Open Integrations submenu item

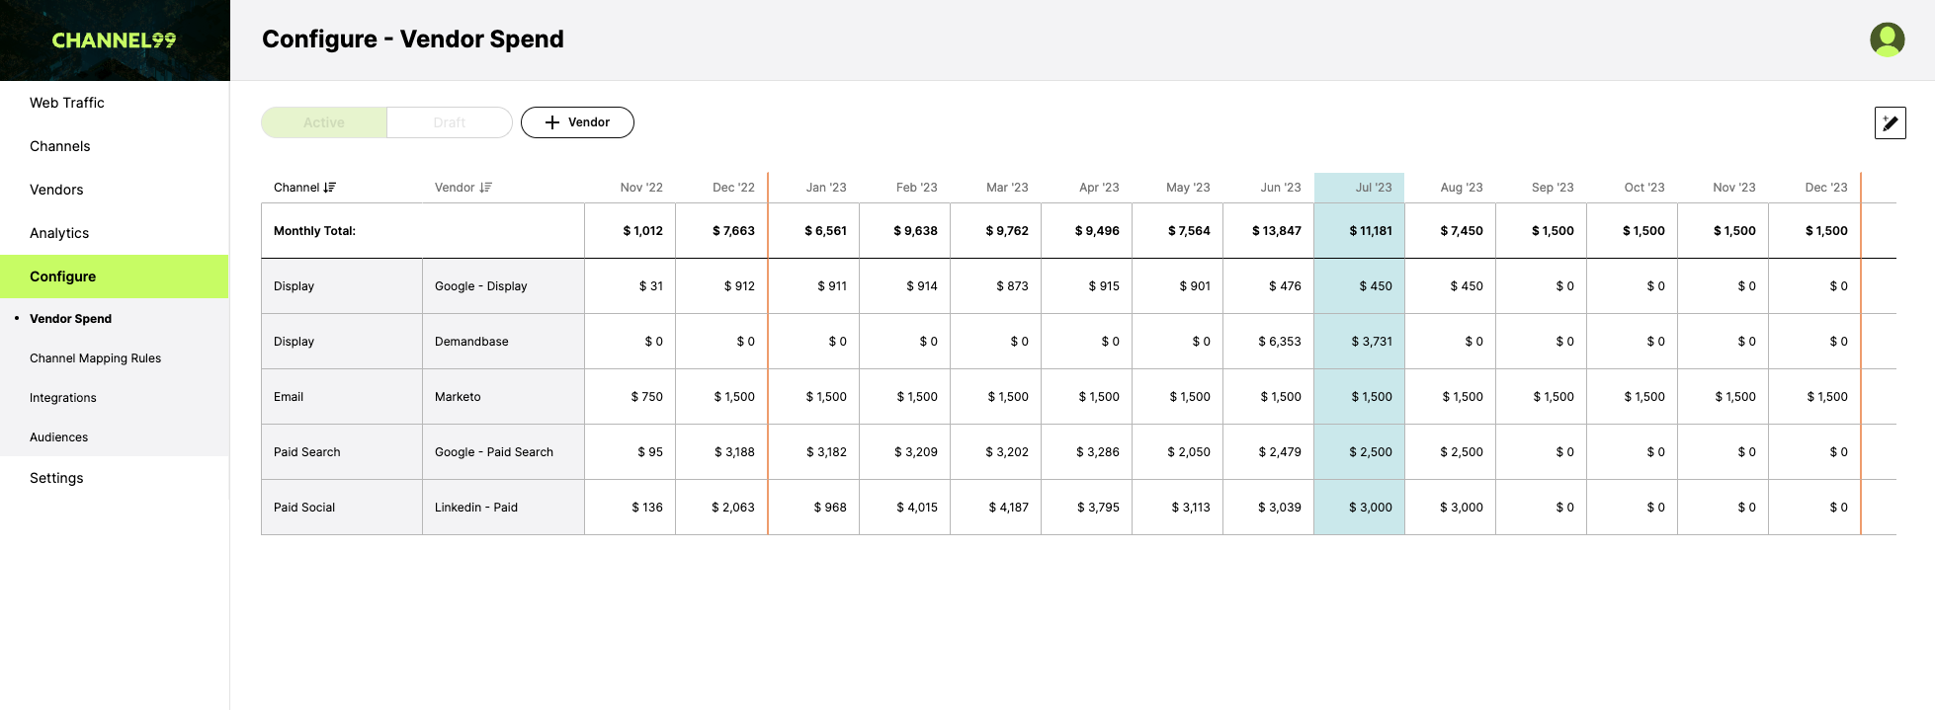click(x=63, y=398)
